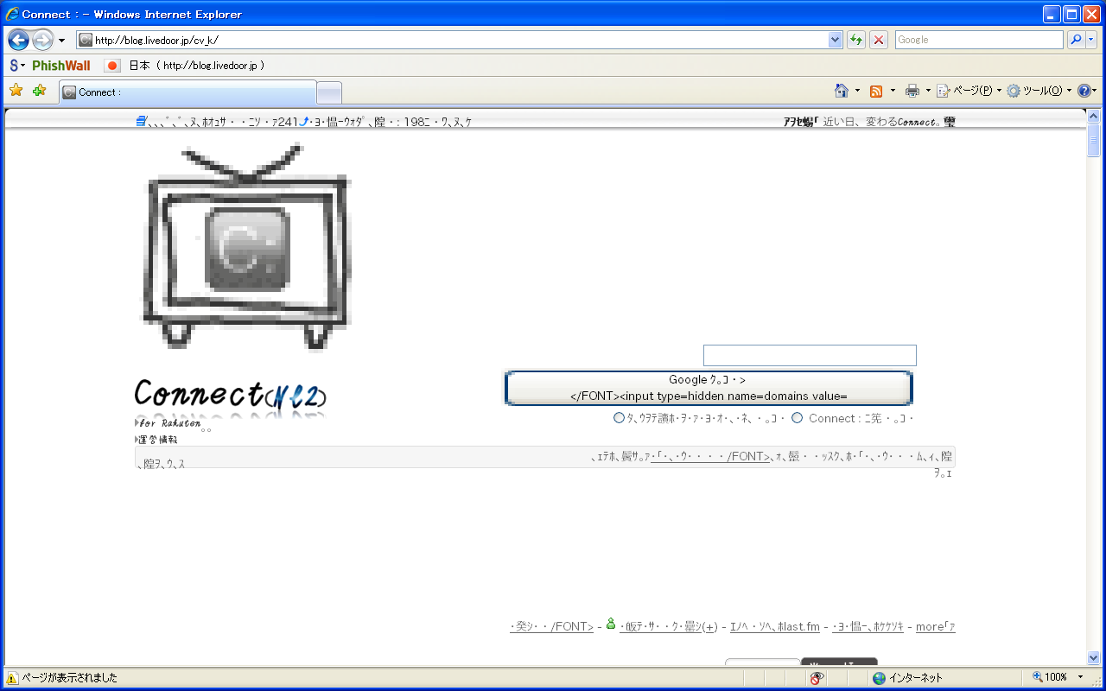1106x691 pixels.
Task: Open the Favorites Center star
Action: pos(16,91)
